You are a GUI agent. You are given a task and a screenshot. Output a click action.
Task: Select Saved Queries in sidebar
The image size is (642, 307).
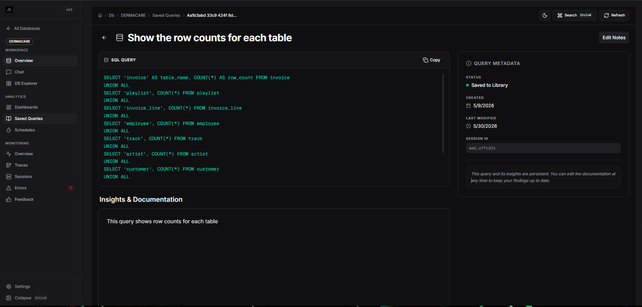(40, 119)
